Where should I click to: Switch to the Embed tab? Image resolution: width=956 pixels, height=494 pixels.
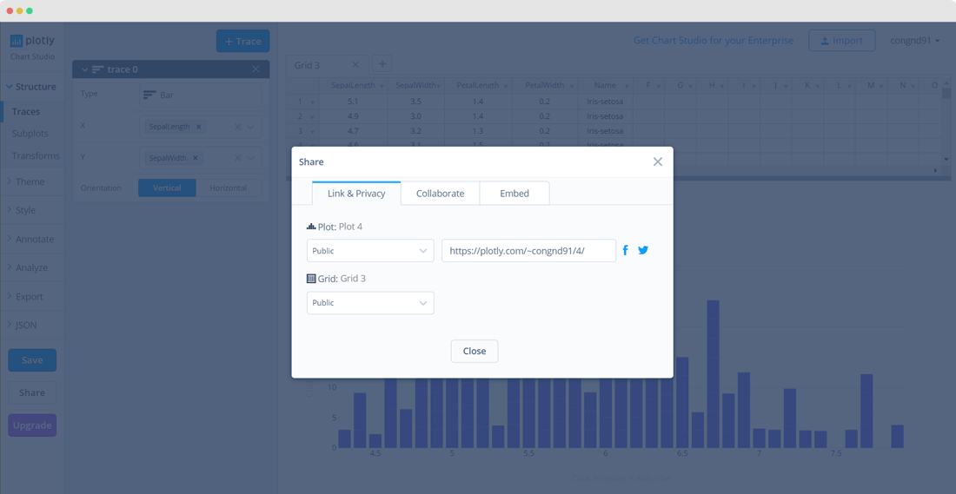tap(515, 194)
